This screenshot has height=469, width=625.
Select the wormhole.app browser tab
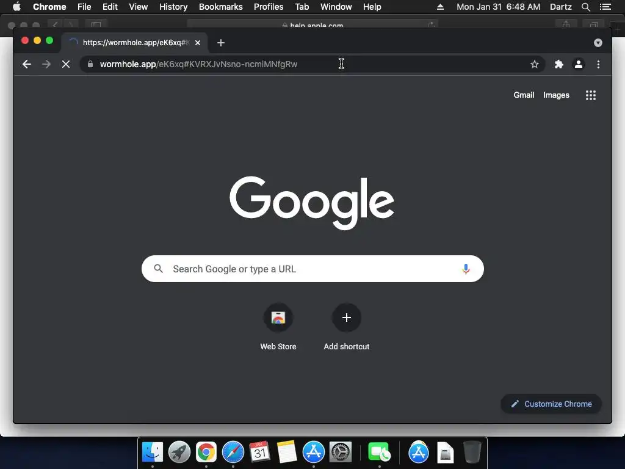(134, 43)
